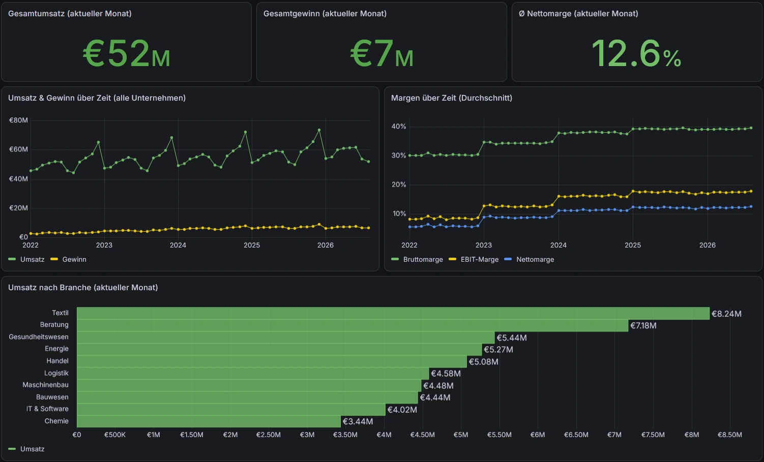
Task: Select the Beratung bar
Action: 352,325
